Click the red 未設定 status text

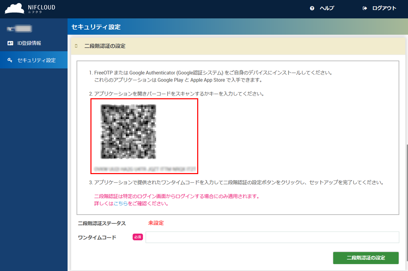click(x=156, y=223)
